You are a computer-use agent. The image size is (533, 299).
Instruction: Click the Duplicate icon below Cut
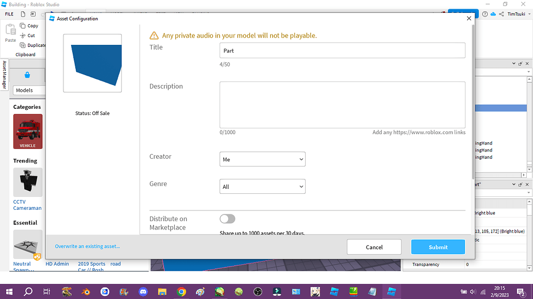click(x=22, y=45)
